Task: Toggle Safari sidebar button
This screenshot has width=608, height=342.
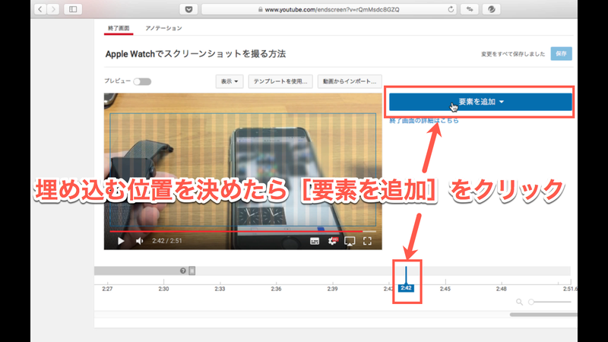Action: (73, 9)
